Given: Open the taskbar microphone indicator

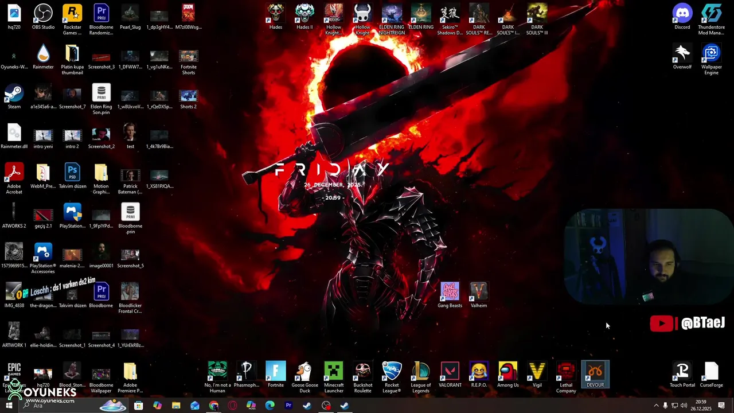Looking at the screenshot, I should 665,406.
